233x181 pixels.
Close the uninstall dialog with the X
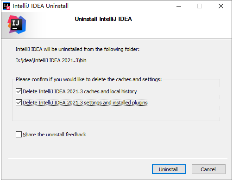[x=221, y=6]
